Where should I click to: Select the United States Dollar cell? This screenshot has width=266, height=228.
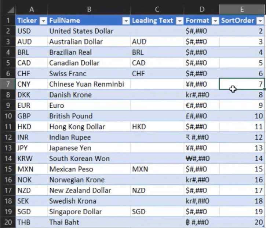89,31
